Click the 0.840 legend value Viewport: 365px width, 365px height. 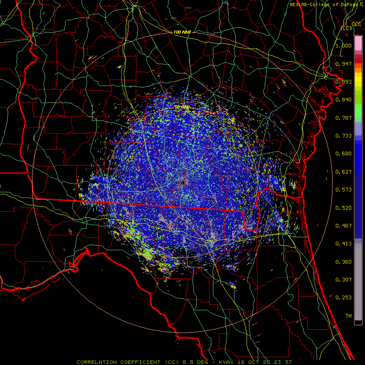point(344,100)
